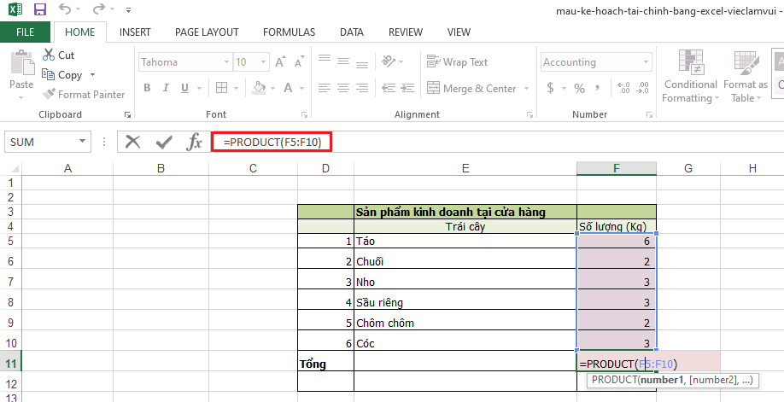Click Increase Font Size icon
The image size is (784, 402).
(x=280, y=61)
